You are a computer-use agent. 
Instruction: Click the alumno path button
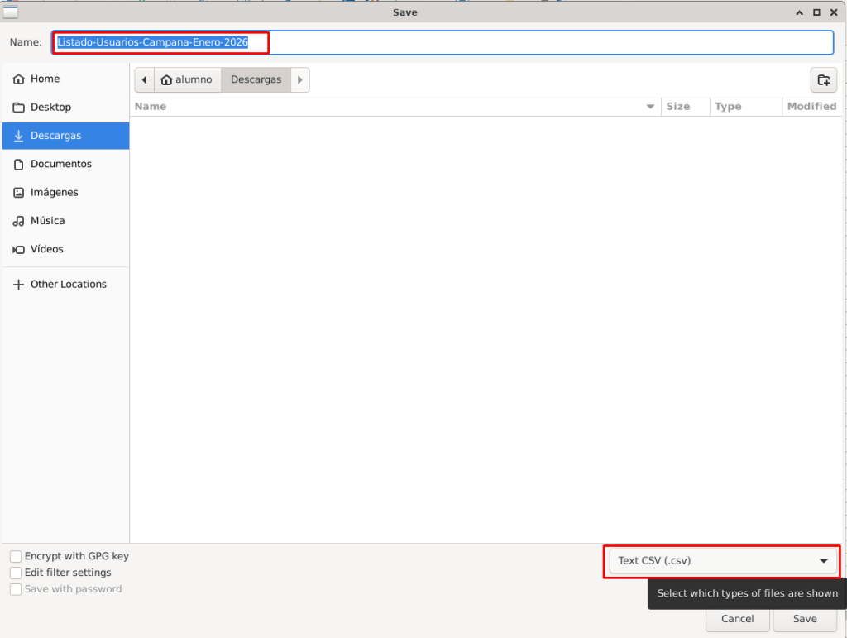187,80
